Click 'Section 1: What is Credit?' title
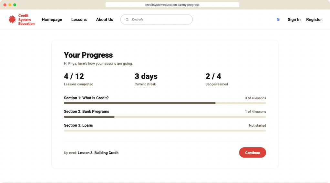Viewport: 330px width, 183px height. (86, 98)
